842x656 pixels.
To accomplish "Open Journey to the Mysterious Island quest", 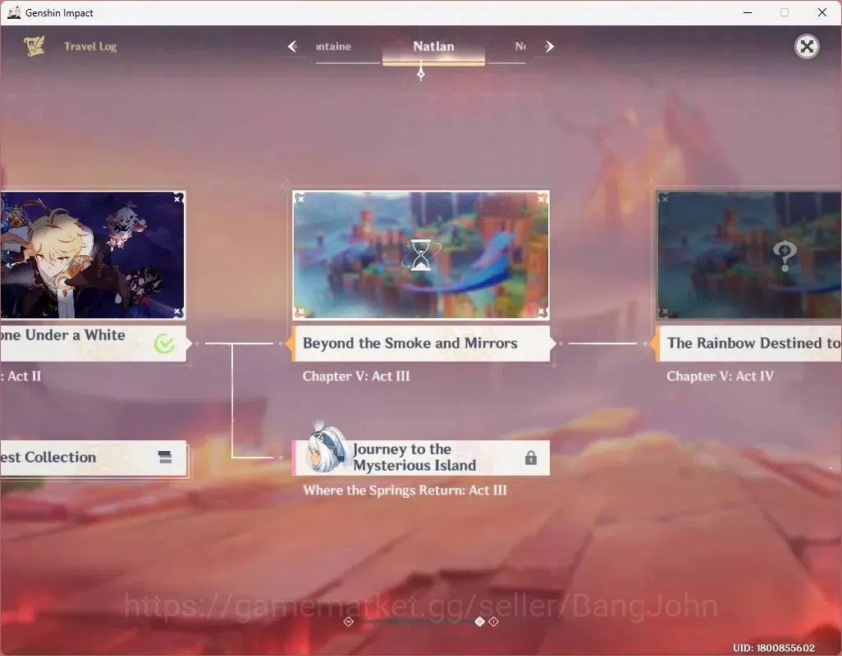I will [421, 458].
